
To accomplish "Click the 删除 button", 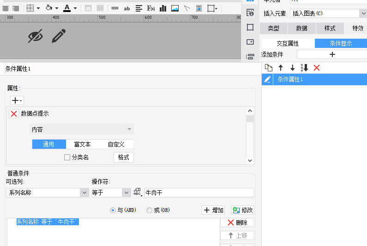I will pos(237,223).
